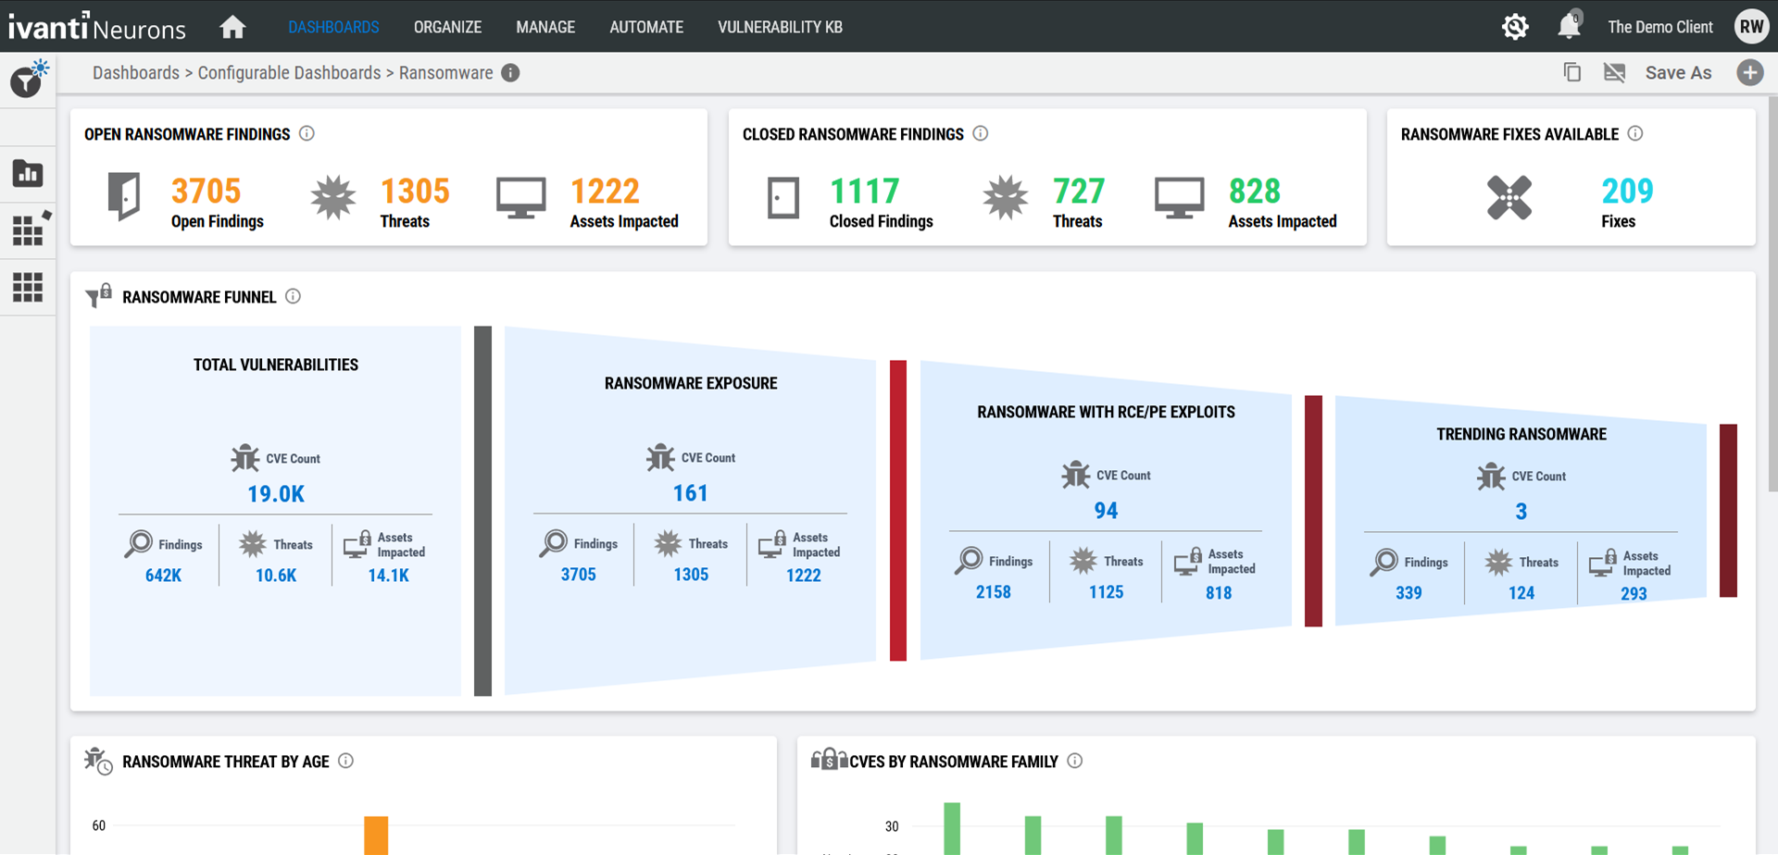Image resolution: width=1778 pixels, height=855 pixels.
Task: Click the apps grid icon at sidebar bottom
Action: [28, 288]
